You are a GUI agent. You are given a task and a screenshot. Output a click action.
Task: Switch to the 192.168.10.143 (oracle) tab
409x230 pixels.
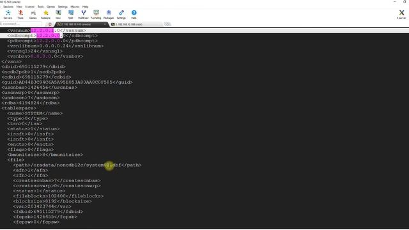pos(81,24)
